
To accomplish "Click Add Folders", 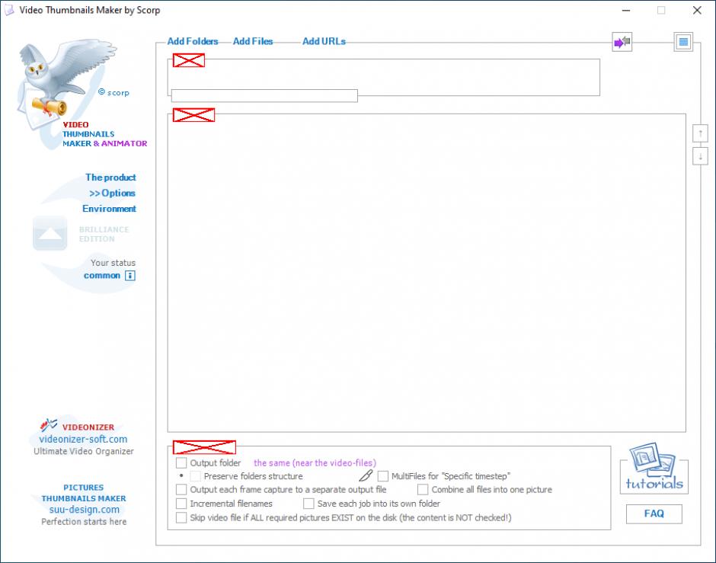I will (193, 41).
